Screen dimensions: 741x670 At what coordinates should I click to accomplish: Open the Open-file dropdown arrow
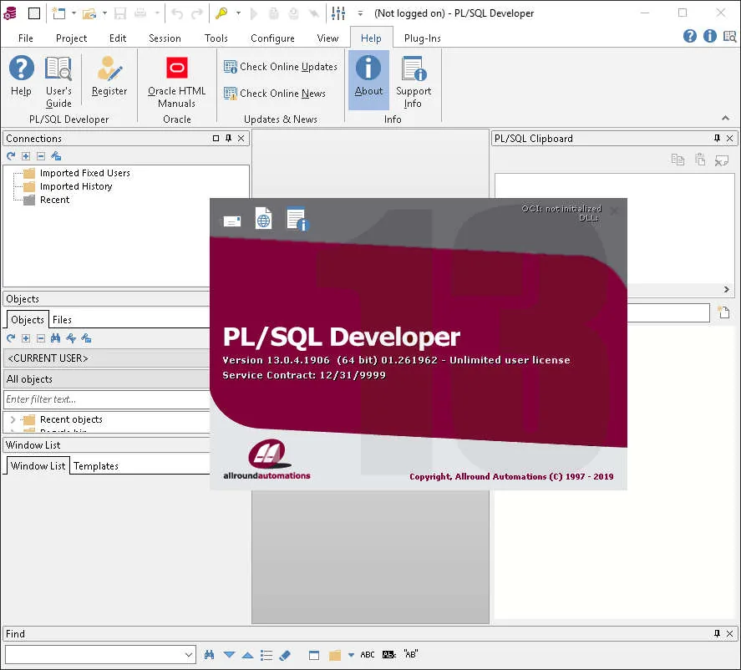[x=104, y=13]
